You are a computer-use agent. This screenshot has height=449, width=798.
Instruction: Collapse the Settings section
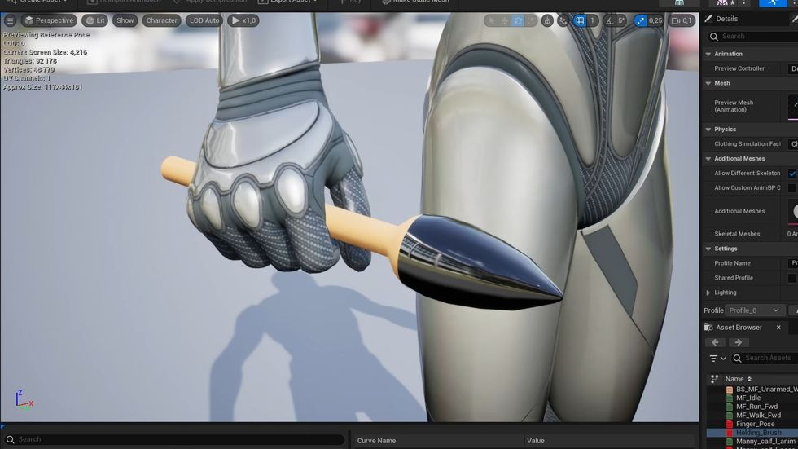pos(708,249)
